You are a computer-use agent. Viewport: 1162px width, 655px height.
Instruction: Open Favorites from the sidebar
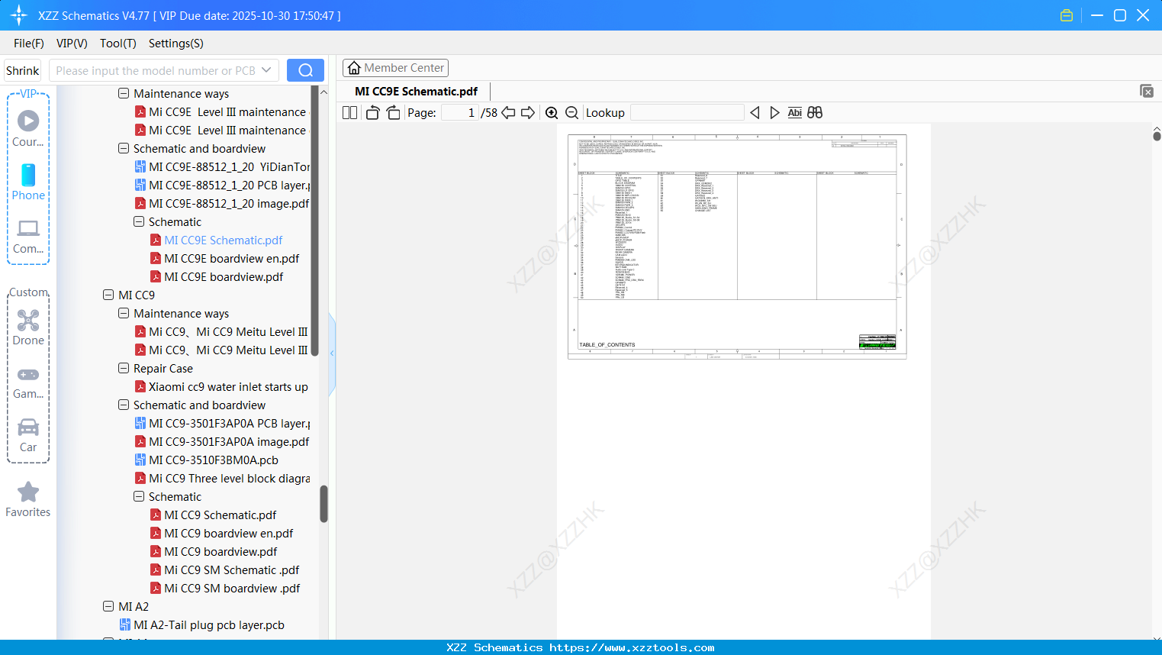click(x=28, y=499)
